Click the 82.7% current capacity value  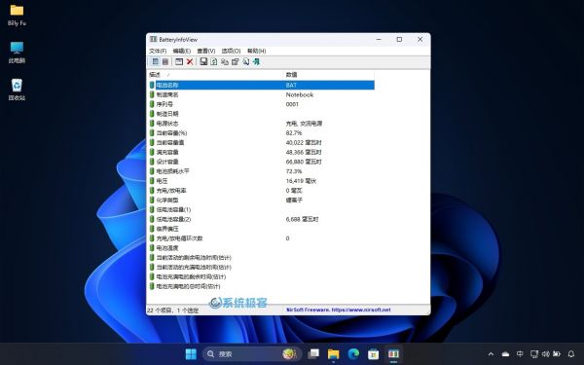294,133
